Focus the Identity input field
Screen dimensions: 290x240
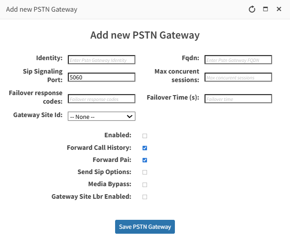[102, 60]
